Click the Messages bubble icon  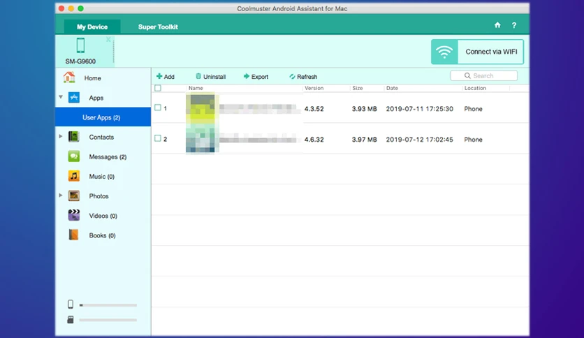coord(74,156)
